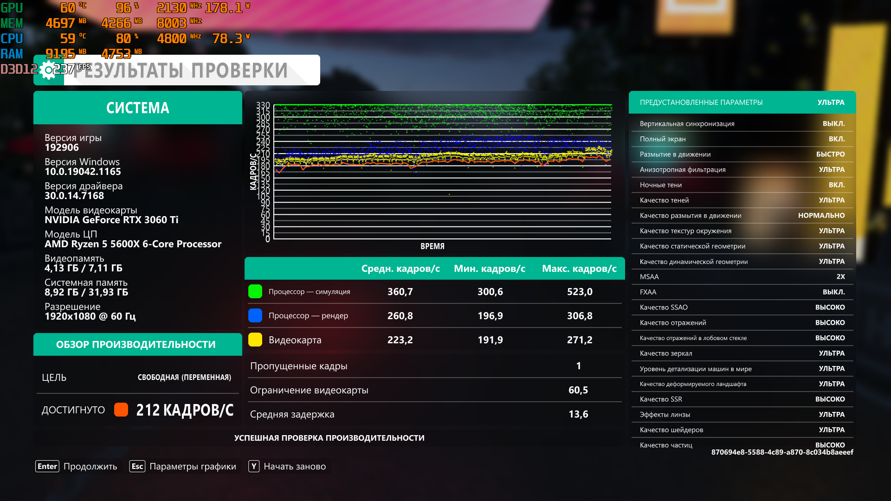This screenshot has width=891, height=501.
Task: Select the ОБЗОР ПРОИЗВОДИТЕЛЬНОСТИ header
Action: point(136,345)
